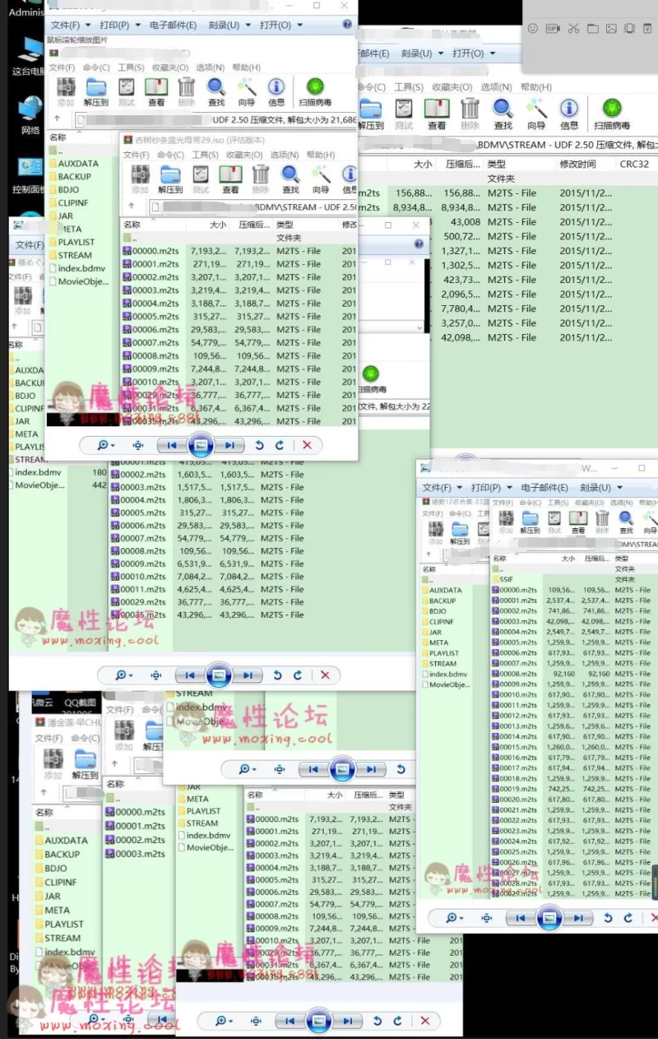This screenshot has height=1039, width=658.
Task: Click the smiley emoji icon in the top-right toolbar
Action: (532, 28)
